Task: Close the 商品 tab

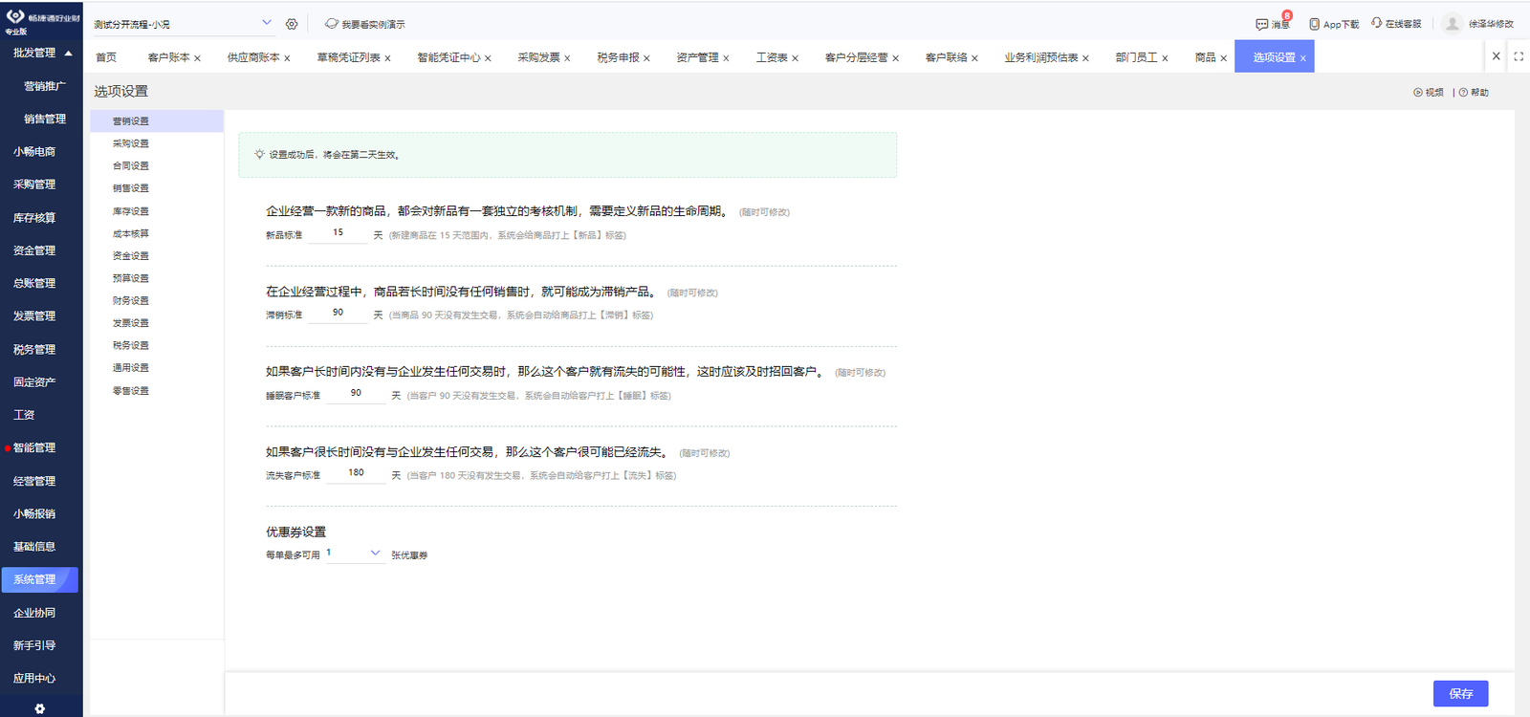Action: click(x=1223, y=58)
